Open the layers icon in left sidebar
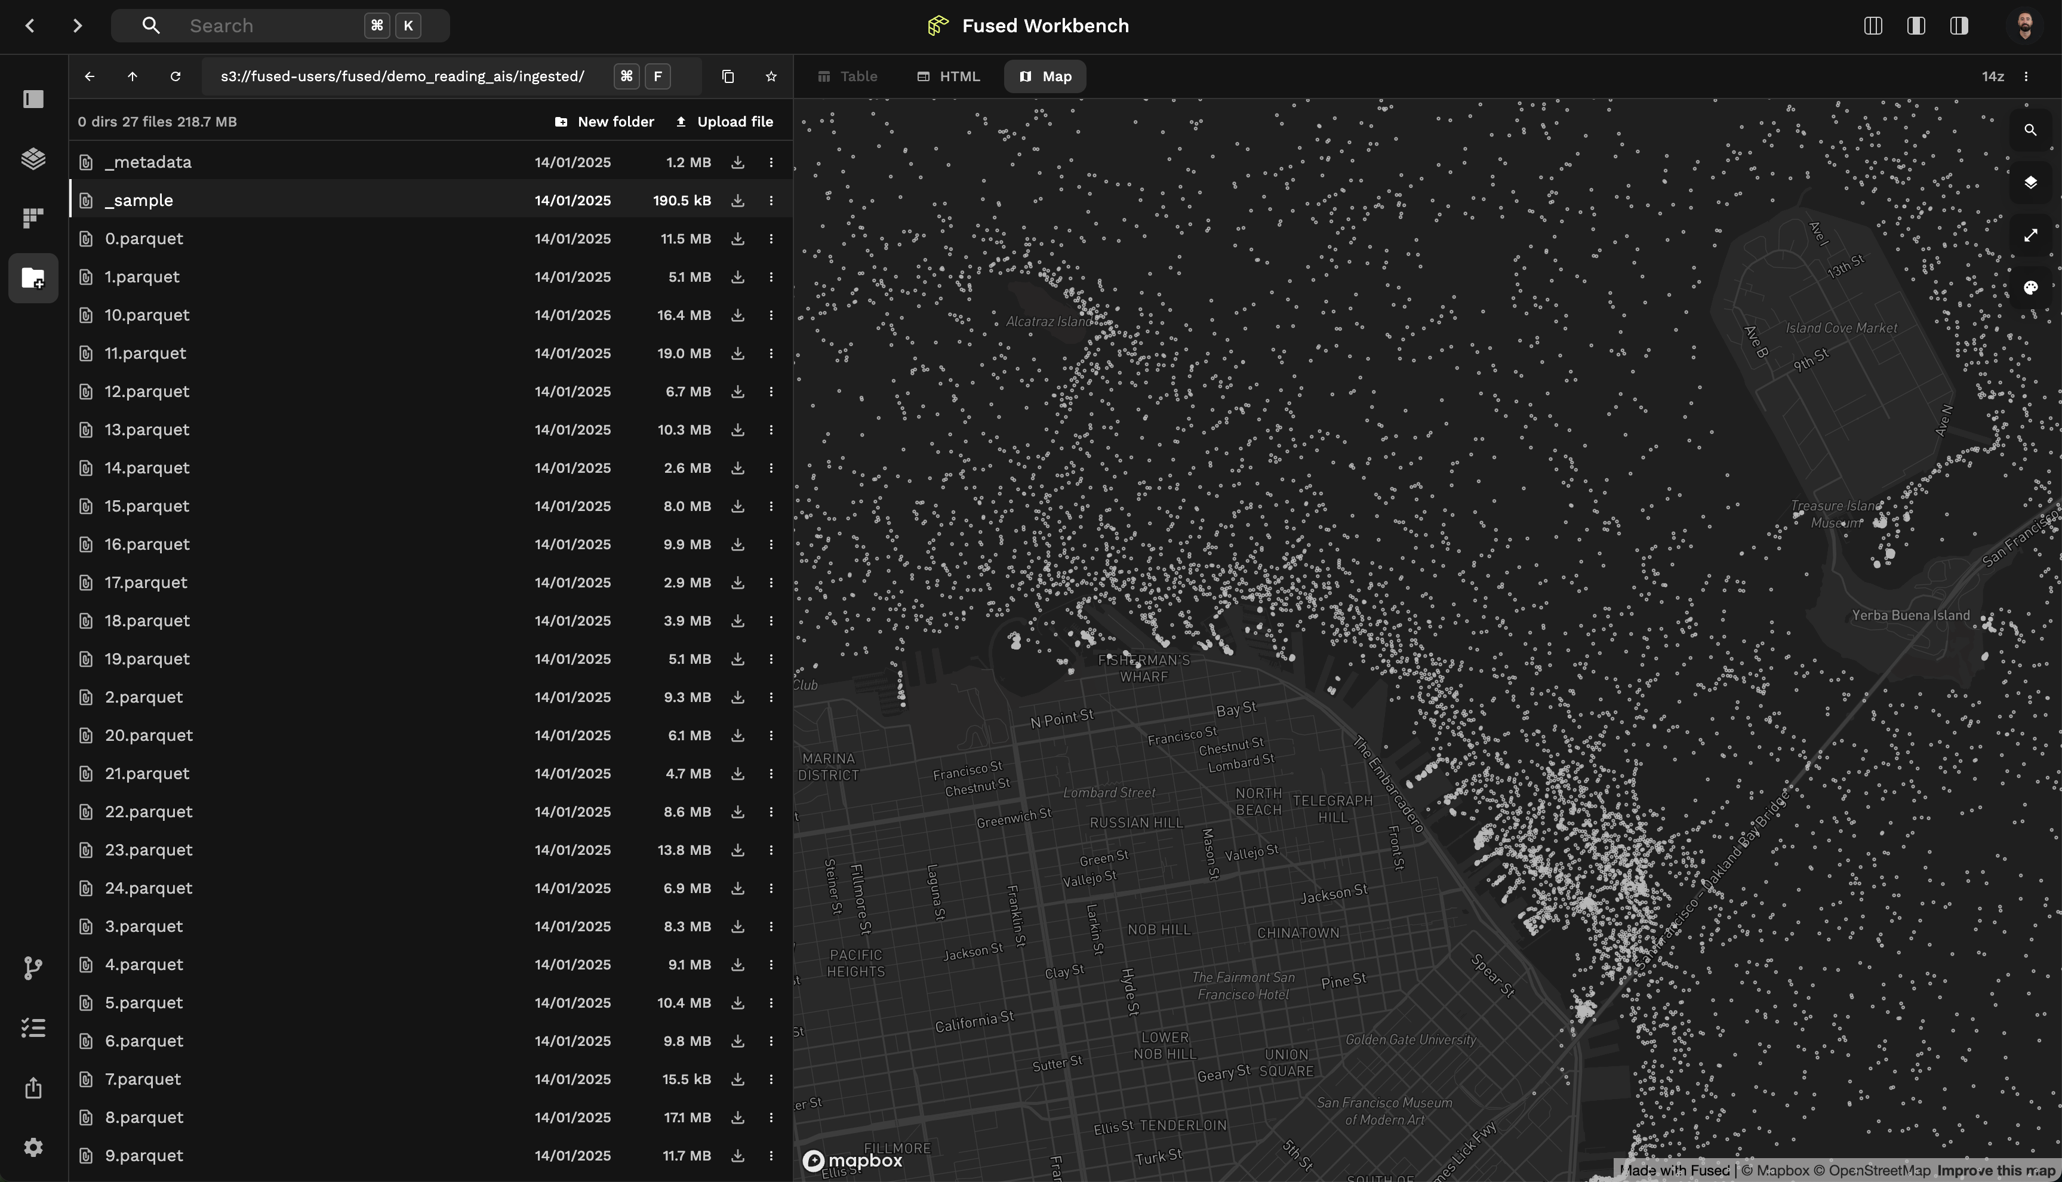This screenshot has width=2062, height=1182. click(x=33, y=158)
